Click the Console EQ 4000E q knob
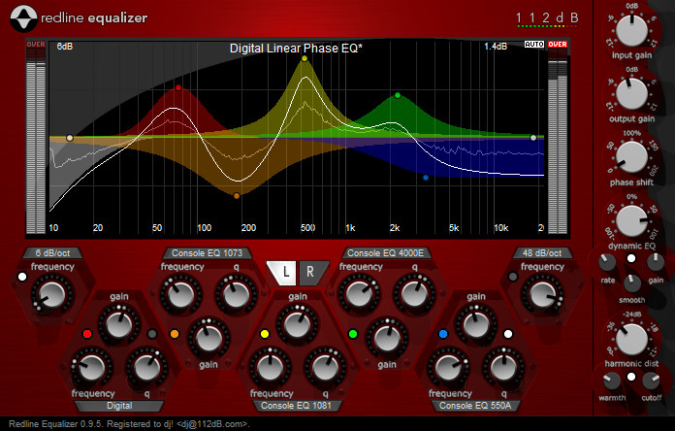This screenshot has width=675, height=431. point(414,296)
